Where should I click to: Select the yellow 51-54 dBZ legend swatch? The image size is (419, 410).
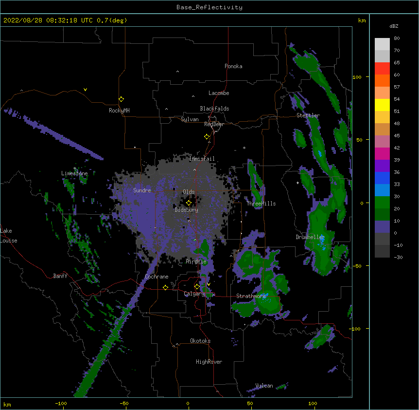[x=382, y=105]
